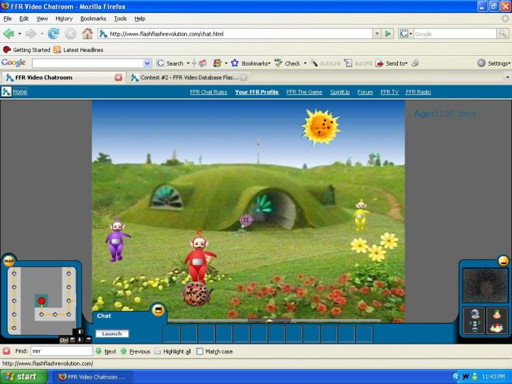Open the FFR Chat Rules link
The width and height of the screenshot is (512, 384).
[208, 92]
